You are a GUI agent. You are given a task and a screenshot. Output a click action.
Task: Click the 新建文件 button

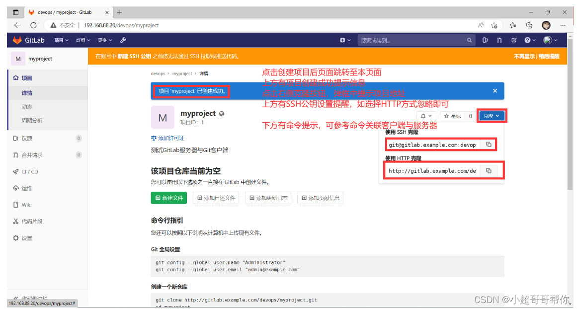pos(169,198)
